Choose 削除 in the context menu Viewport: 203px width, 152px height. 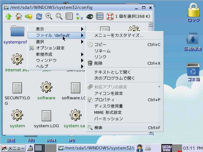coord(98,63)
